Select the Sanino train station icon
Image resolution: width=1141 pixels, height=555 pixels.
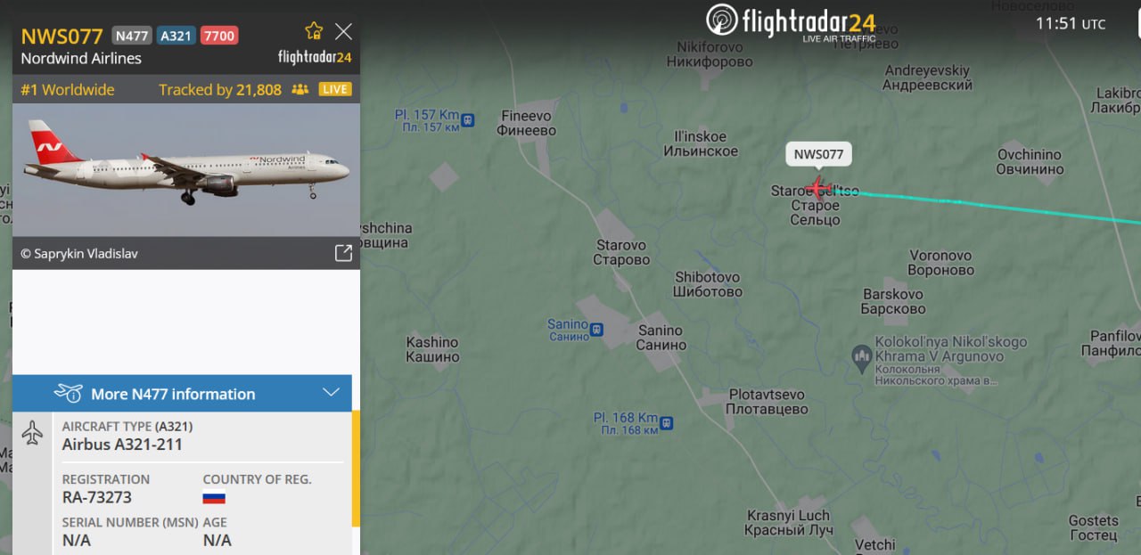pyautogui.click(x=596, y=330)
